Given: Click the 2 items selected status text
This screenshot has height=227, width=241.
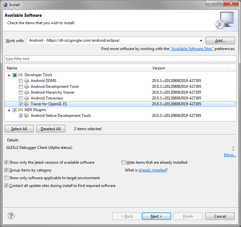Looking at the screenshot, I should 88,129.
